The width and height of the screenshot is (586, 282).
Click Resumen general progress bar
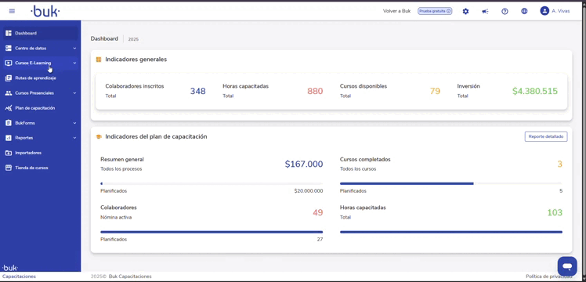pos(212,184)
